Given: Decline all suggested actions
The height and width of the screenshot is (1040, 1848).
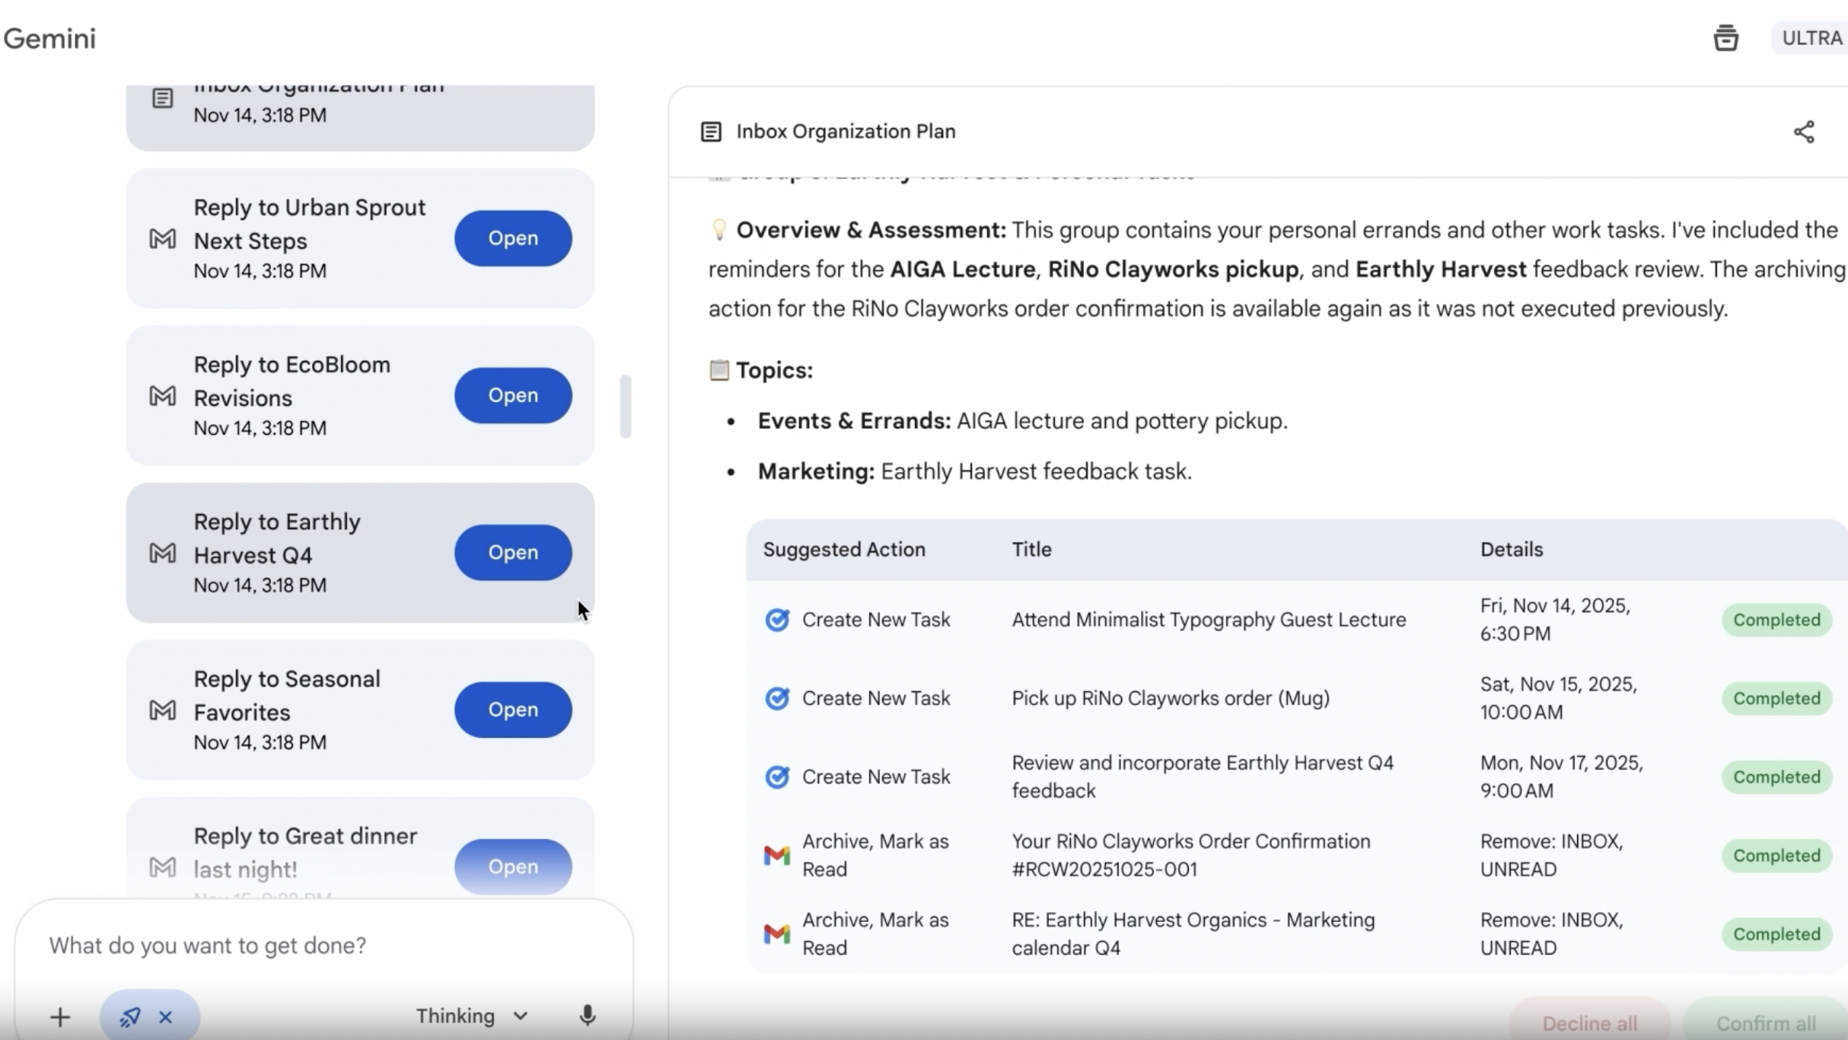Looking at the screenshot, I should [x=1591, y=1022].
